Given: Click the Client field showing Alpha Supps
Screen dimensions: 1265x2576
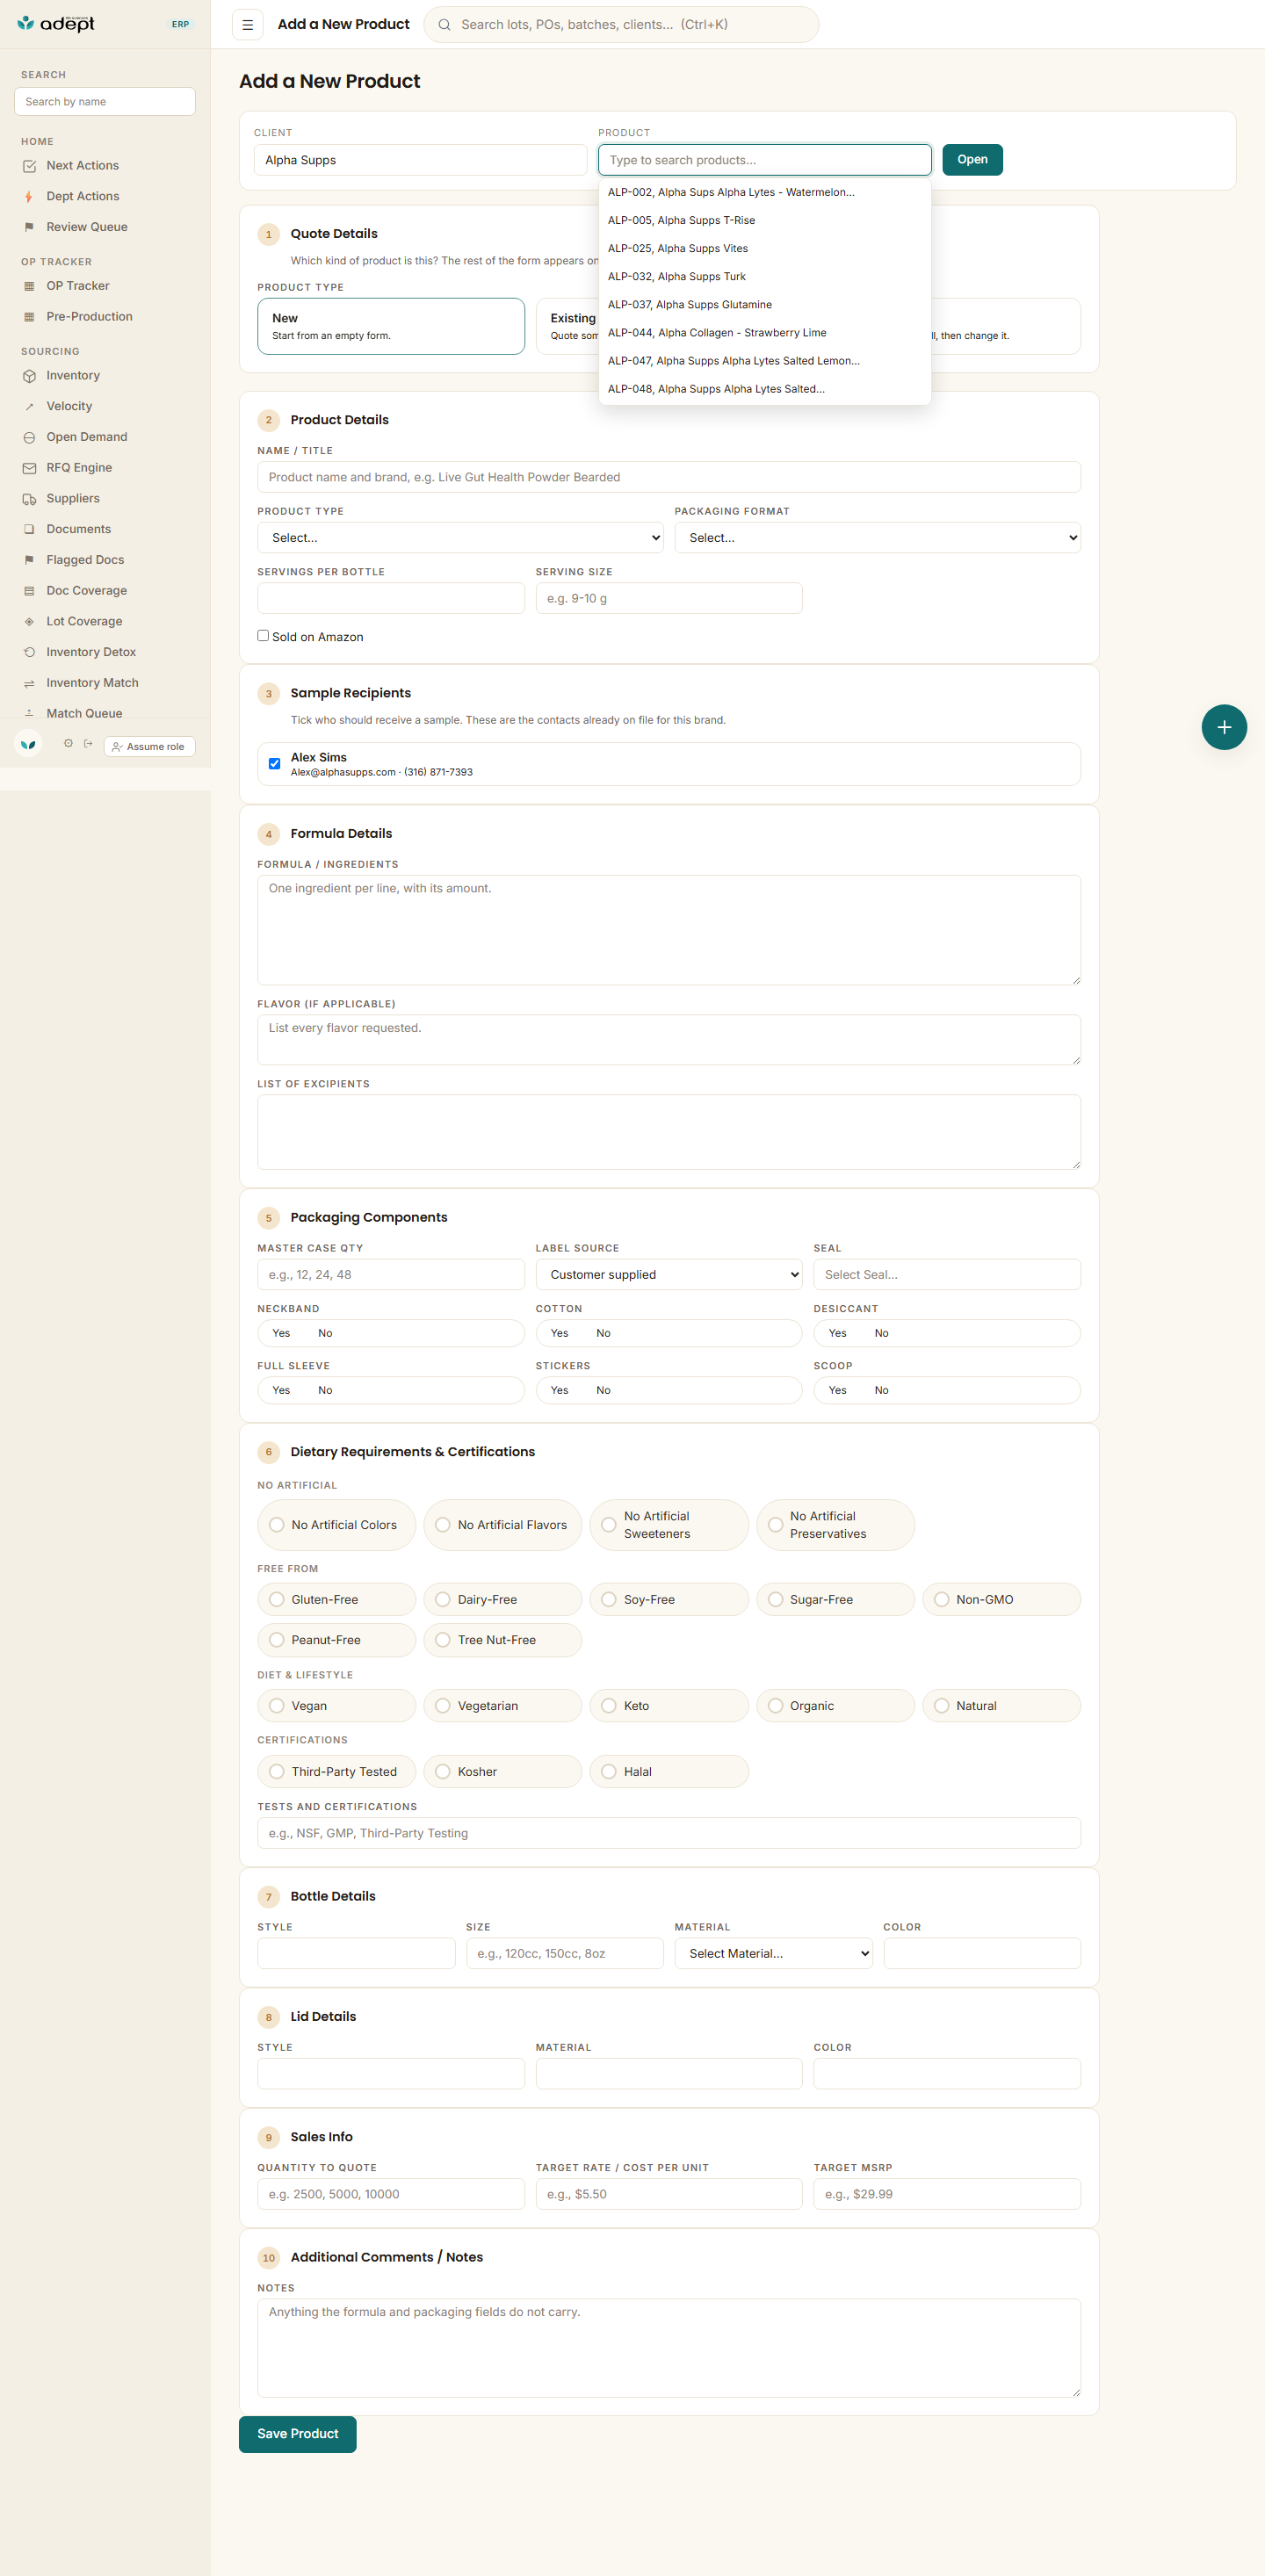Looking at the screenshot, I should pos(420,160).
